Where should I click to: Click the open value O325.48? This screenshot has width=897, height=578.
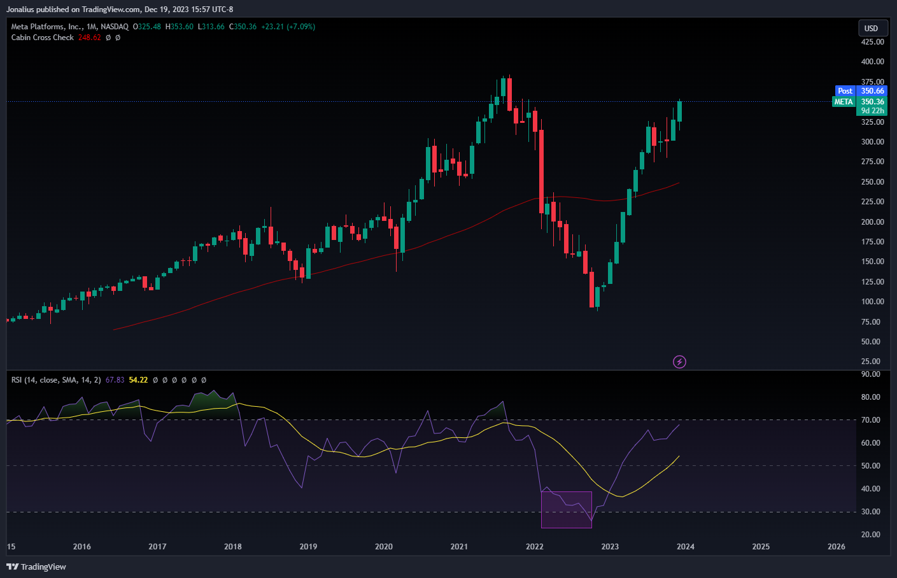pyautogui.click(x=146, y=27)
